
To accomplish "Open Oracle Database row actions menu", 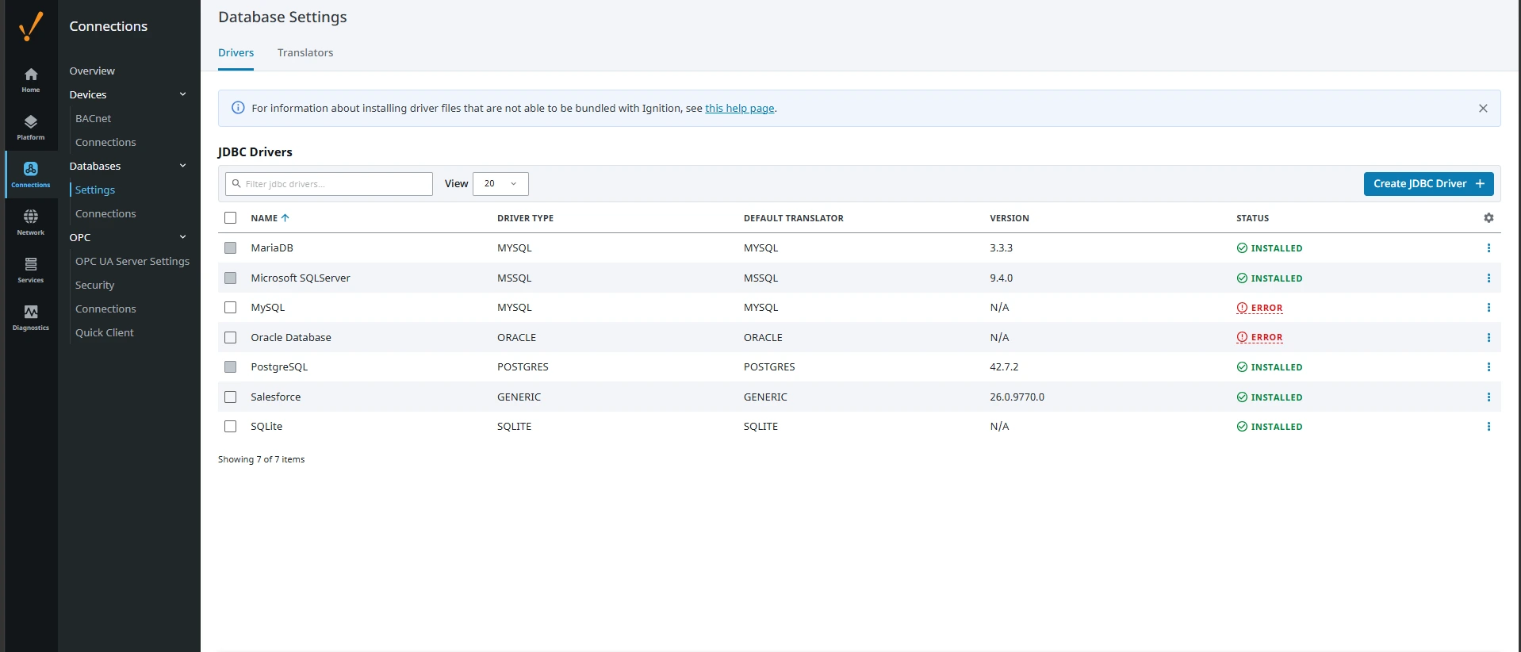I will (1488, 338).
